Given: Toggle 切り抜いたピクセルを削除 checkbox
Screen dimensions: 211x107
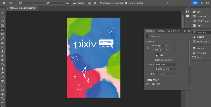Looking at the screenshot, I should [101, 3].
